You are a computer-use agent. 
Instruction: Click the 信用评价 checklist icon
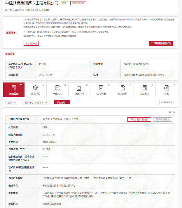pyautogui.click(x=123, y=88)
